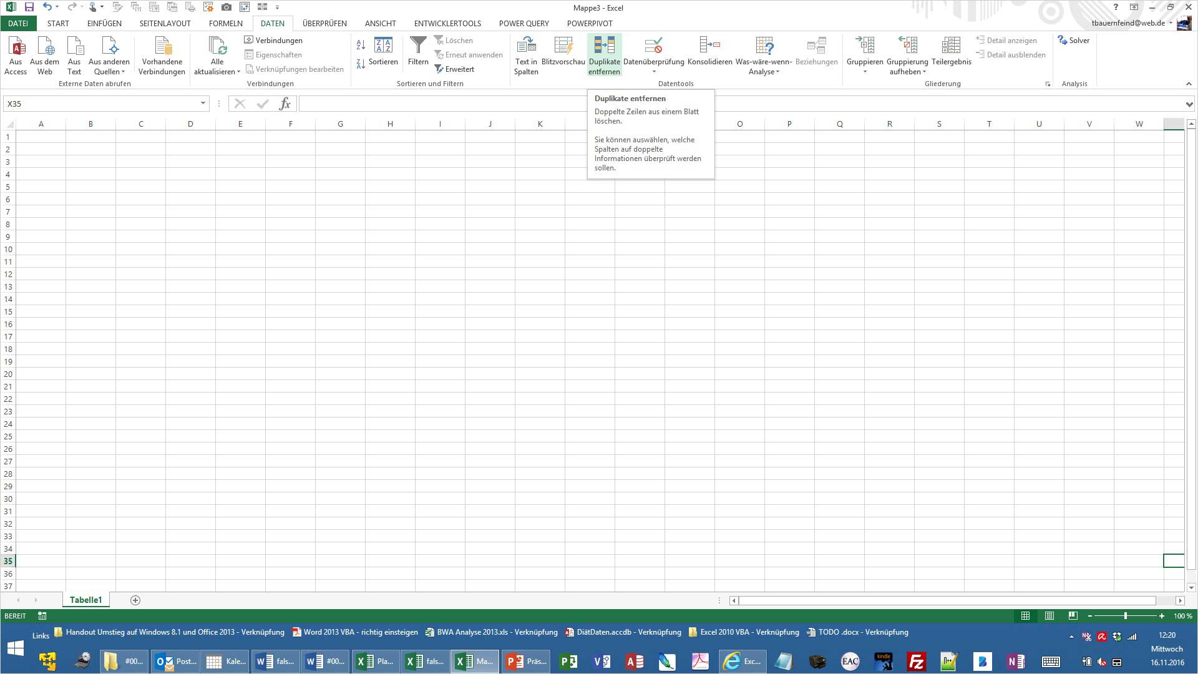Open Datenüberprüfung dropdown arrow

coord(654,72)
